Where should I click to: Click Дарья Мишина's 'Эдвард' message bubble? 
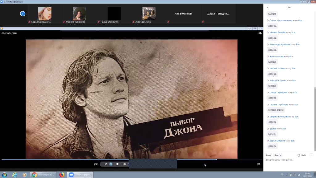click(272, 146)
